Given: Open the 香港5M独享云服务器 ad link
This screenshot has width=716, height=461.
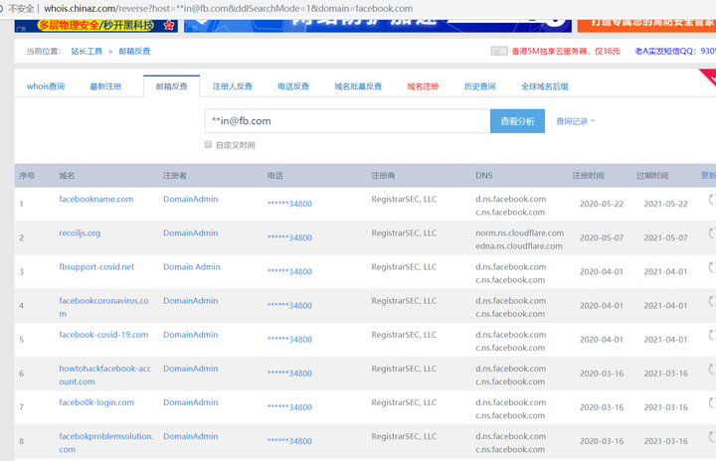Looking at the screenshot, I should pyautogui.click(x=566, y=51).
